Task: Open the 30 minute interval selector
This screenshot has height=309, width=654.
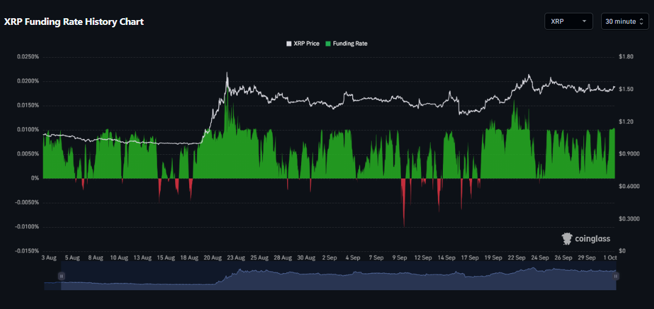Action: point(624,21)
